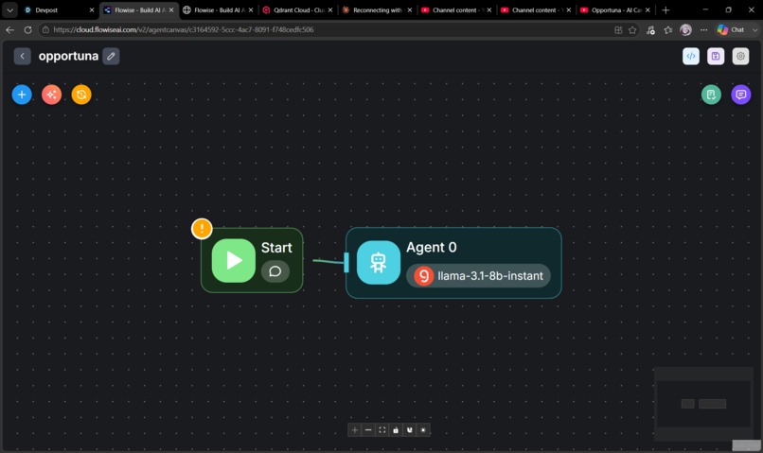The image size is (763, 453).
Task: Go back using the canvas back arrow
Action: pos(23,57)
